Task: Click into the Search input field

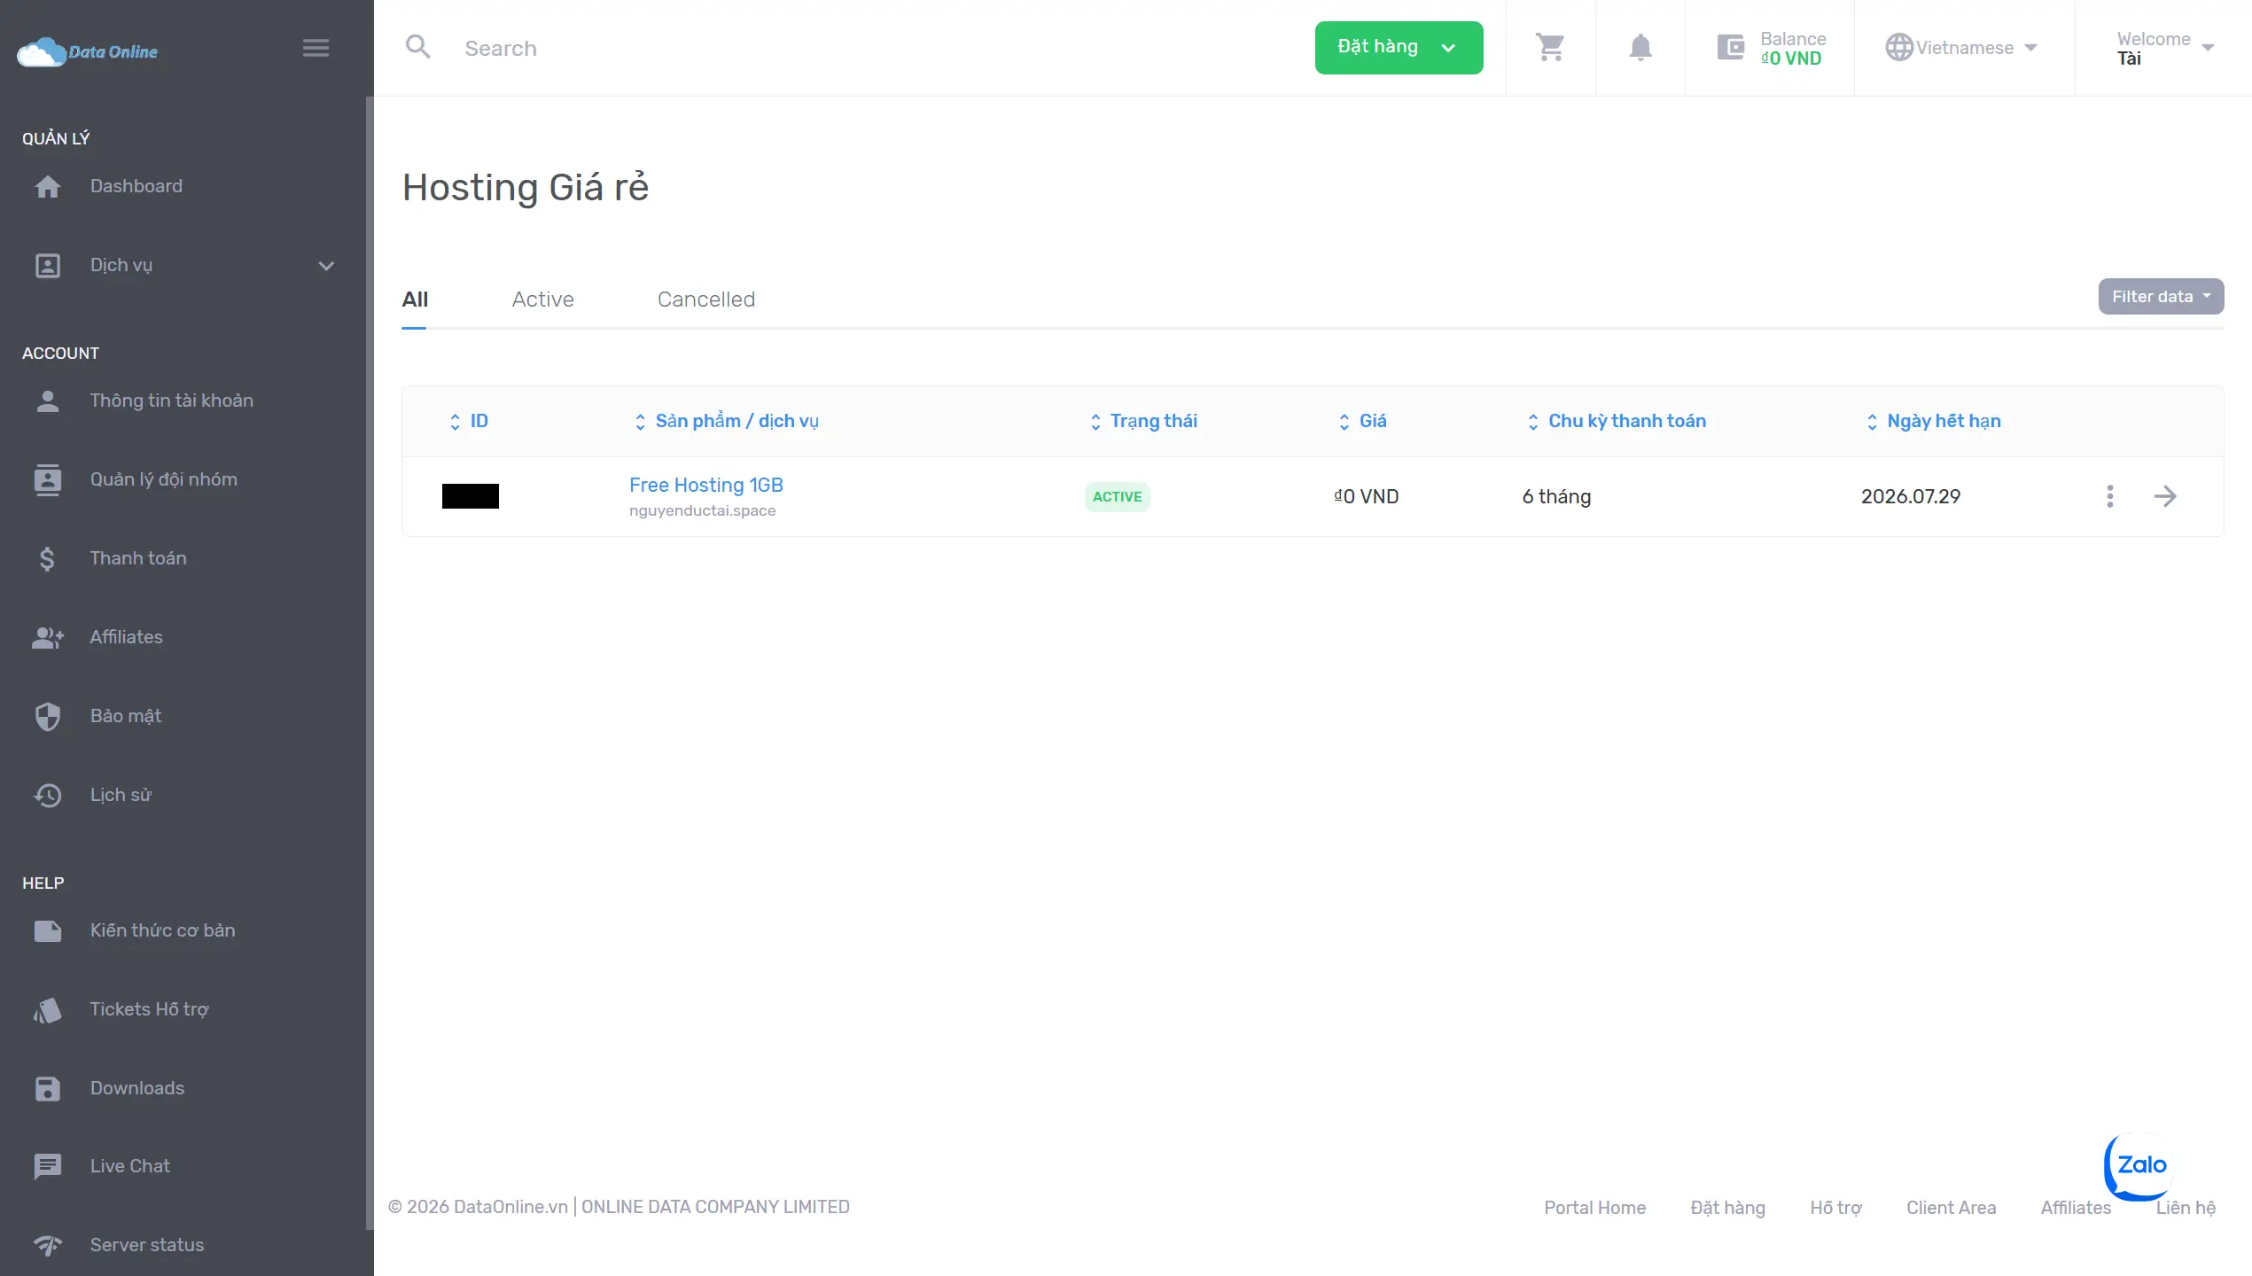Action: (x=798, y=48)
